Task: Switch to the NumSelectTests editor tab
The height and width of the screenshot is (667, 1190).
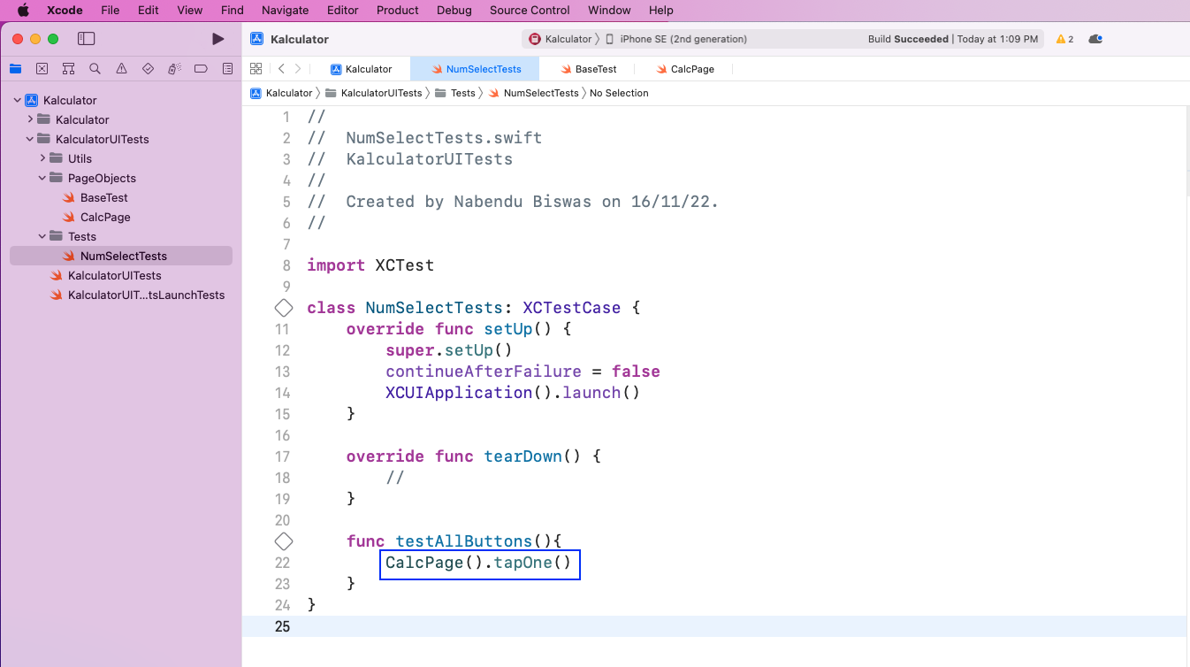Action: click(x=477, y=69)
